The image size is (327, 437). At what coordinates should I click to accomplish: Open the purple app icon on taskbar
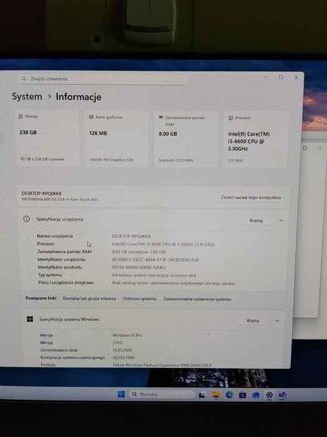(x=283, y=395)
